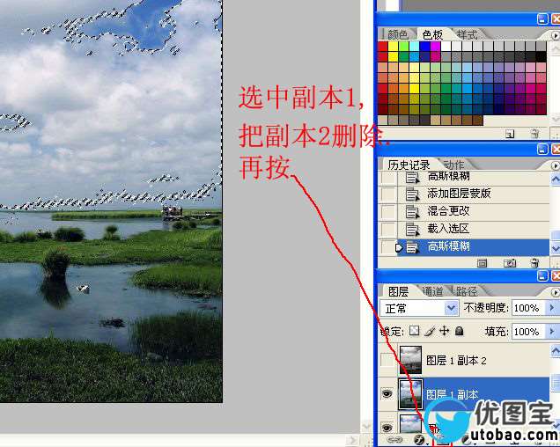Create new swatch of foreground color
Image resolution: width=560 pixels, height=447 pixels.
[x=510, y=135]
